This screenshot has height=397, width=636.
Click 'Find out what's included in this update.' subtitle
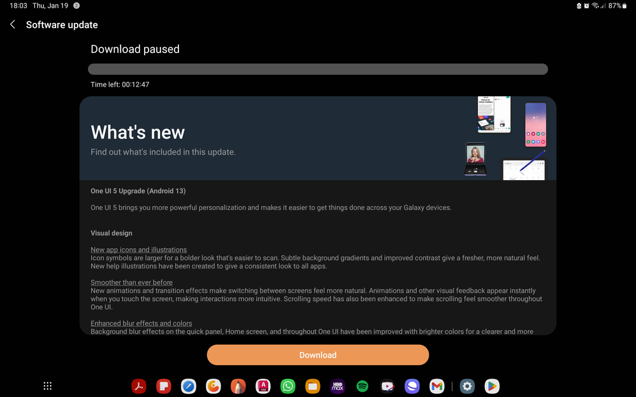[163, 152]
